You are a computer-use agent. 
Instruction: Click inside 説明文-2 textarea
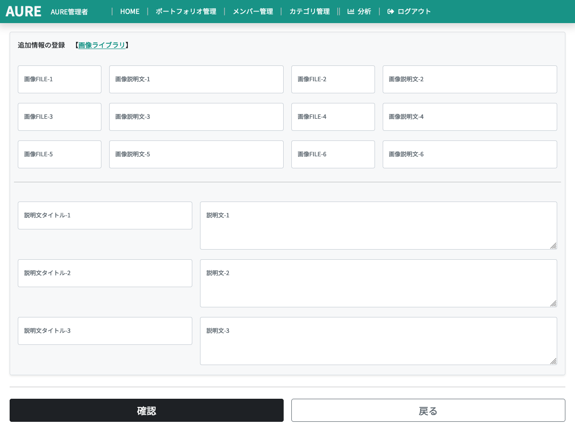(378, 283)
